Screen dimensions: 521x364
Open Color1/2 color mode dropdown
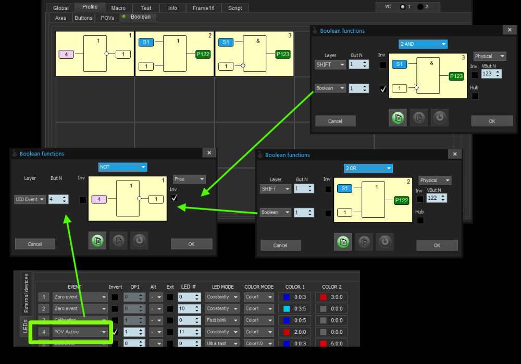pyautogui.click(x=259, y=343)
